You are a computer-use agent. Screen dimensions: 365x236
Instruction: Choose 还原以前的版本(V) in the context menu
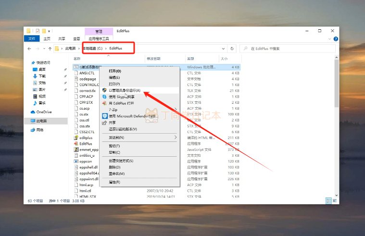[x=139, y=129]
